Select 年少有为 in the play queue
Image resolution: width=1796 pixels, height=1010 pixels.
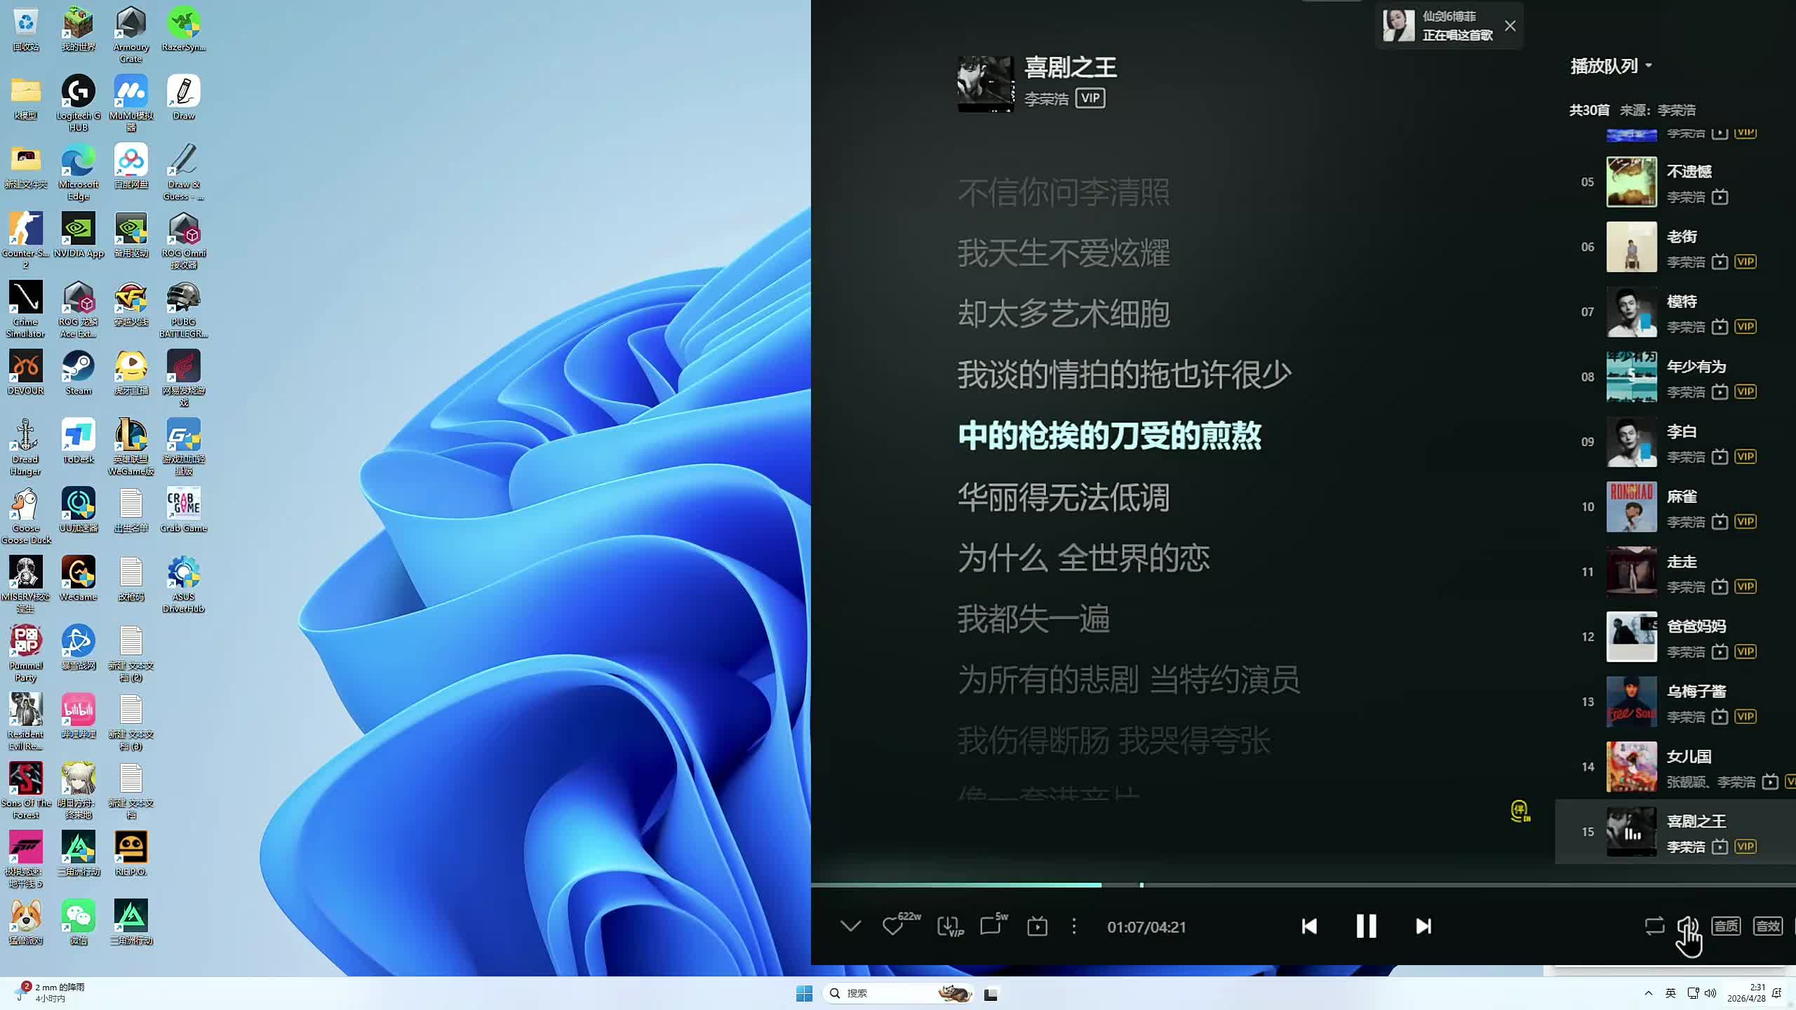pyautogui.click(x=1695, y=367)
